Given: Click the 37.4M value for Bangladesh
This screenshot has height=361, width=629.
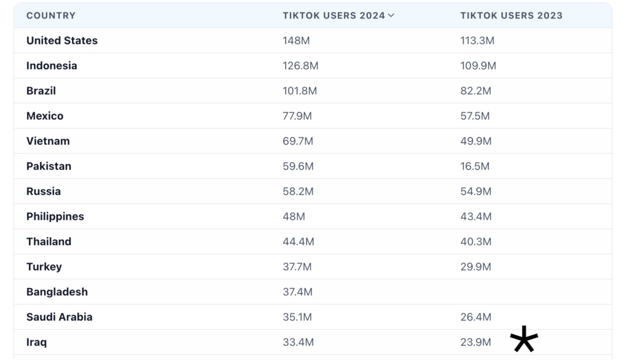Looking at the screenshot, I should tap(298, 292).
